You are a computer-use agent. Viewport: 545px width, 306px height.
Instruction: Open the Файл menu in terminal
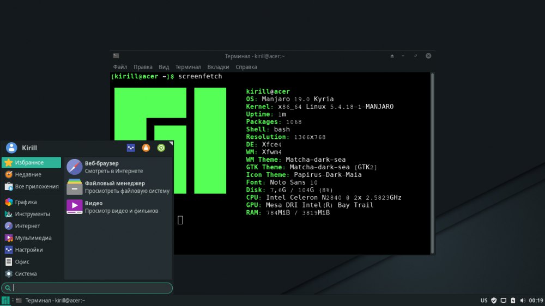coord(120,67)
